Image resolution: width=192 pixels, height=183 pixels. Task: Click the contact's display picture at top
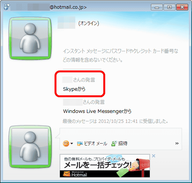click(x=30, y=38)
